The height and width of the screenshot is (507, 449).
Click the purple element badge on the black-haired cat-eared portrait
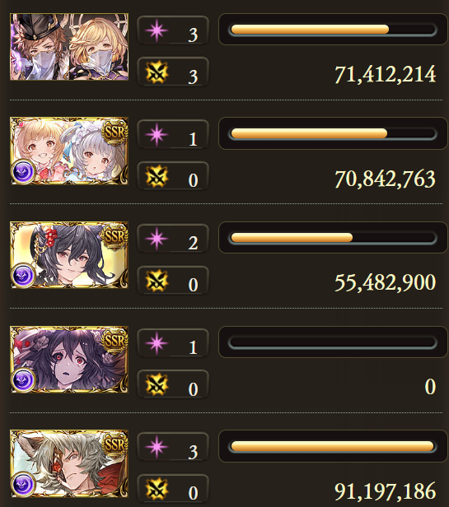[23, 276]
